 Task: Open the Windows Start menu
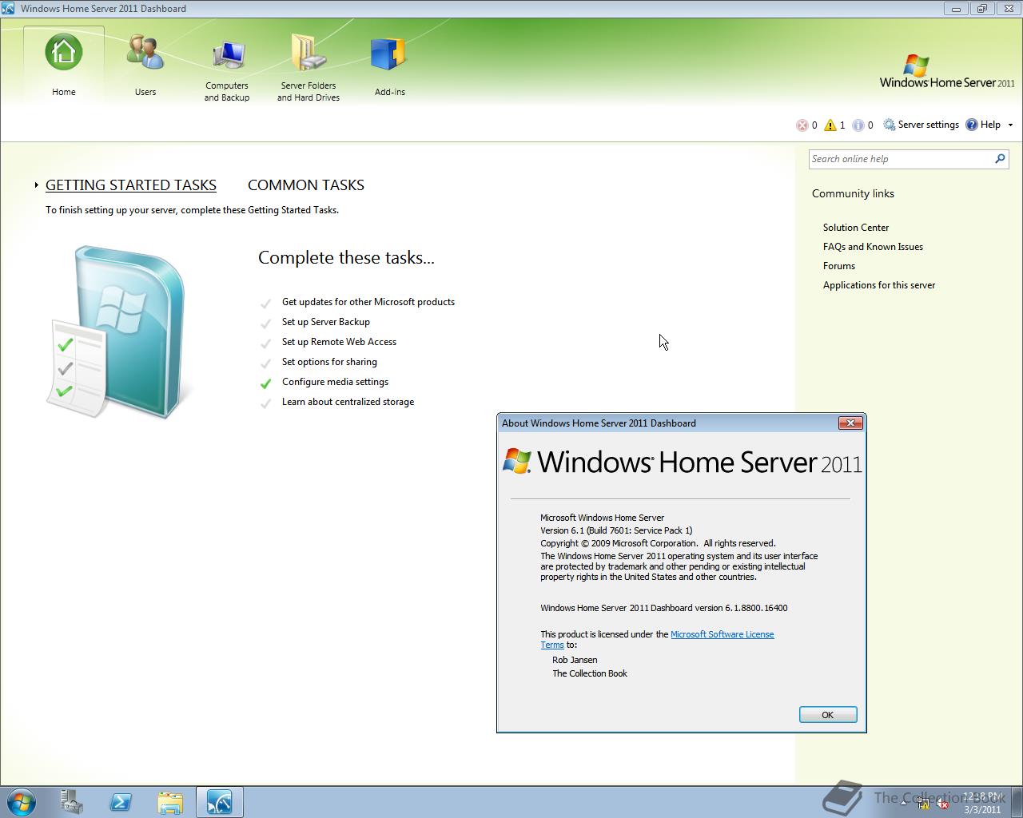click(x=21, y=801)
